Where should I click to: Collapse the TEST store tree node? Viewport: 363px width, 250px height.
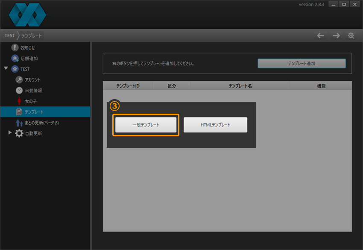[6, 68]
